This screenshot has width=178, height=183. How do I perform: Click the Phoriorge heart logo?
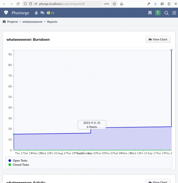[6, 13]
